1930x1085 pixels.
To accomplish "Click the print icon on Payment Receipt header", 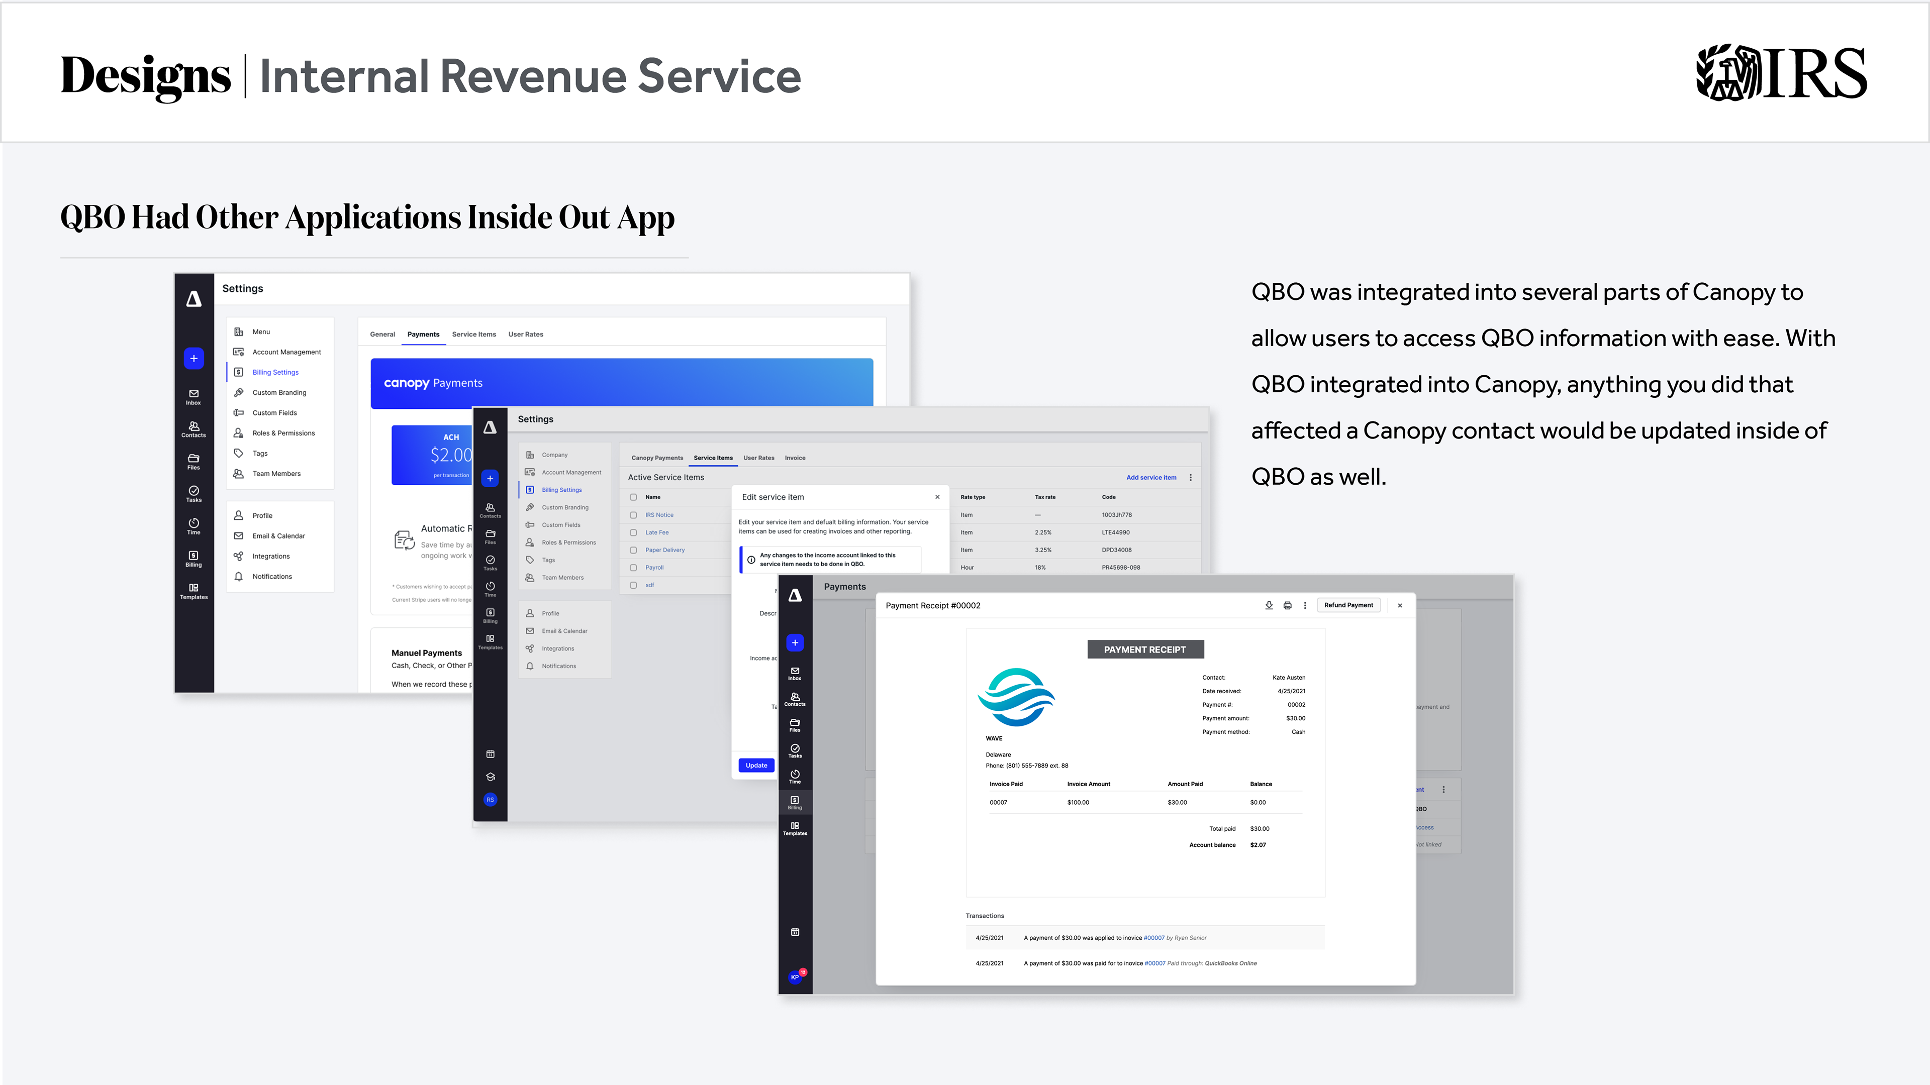I will point(1287,605).
